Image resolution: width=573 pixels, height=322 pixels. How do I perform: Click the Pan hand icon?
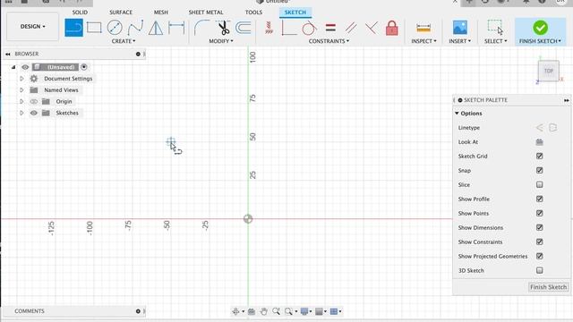coord(264,311)
